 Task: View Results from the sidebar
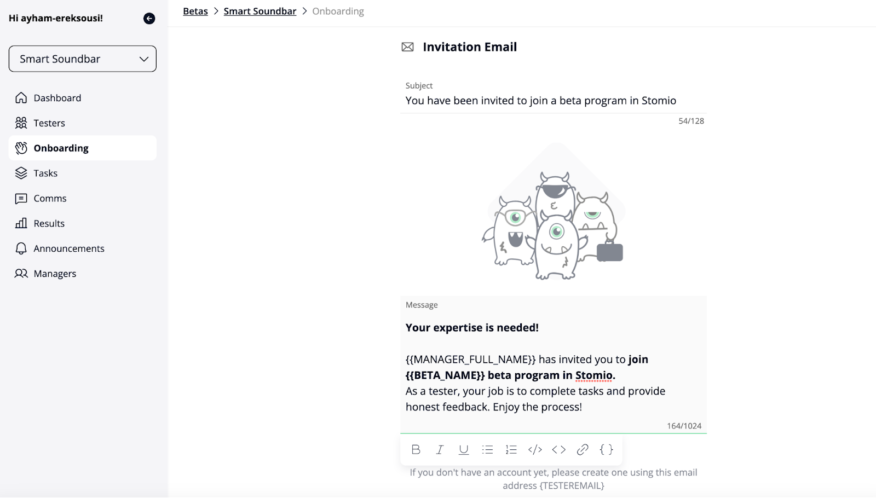pyautogui.click(x=49, y=223)
